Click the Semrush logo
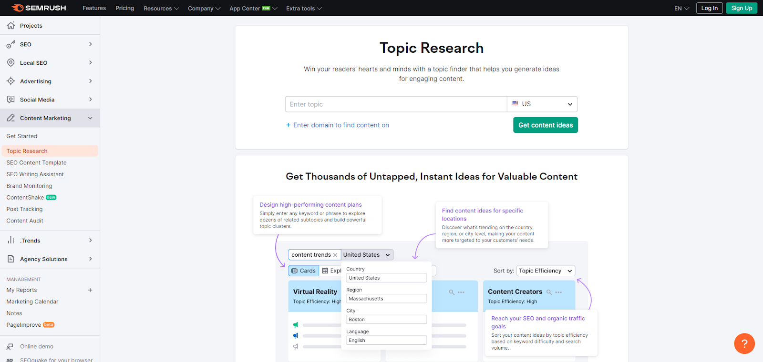The height and width of the screenshot is (362, 763). click(39, 8)
